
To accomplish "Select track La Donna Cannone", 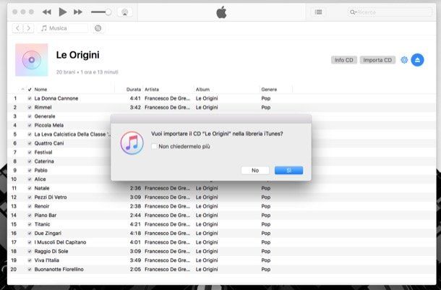I will pyautogui.click(x=56, y=98).
